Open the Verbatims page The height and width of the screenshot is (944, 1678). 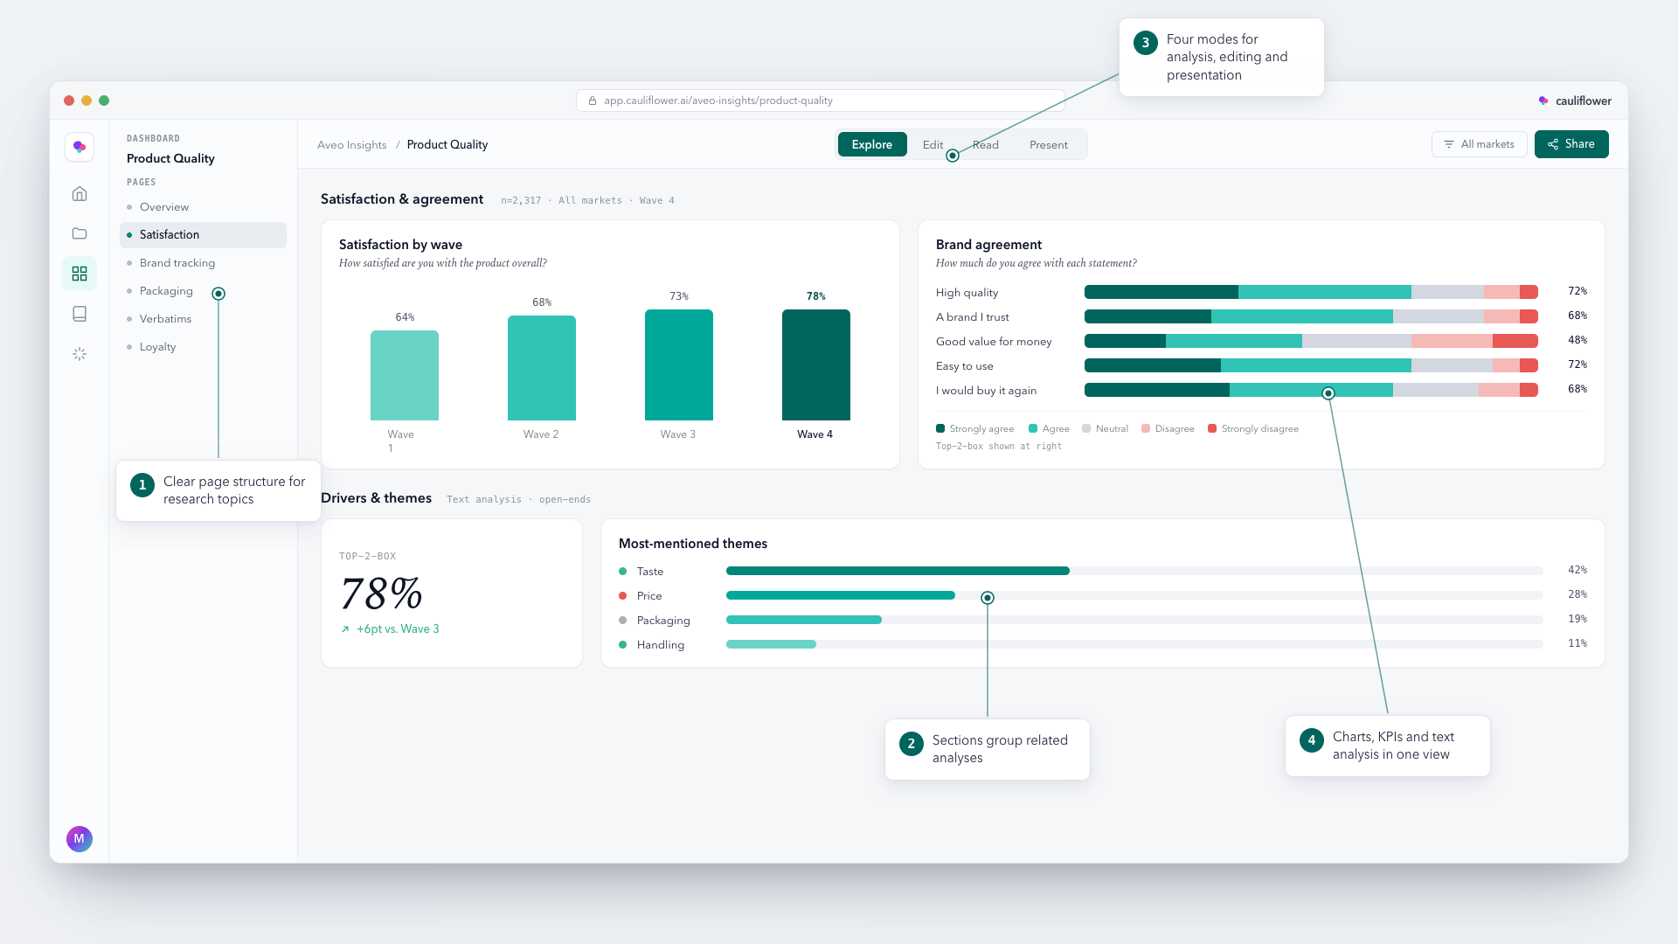(x=165, y=318)
